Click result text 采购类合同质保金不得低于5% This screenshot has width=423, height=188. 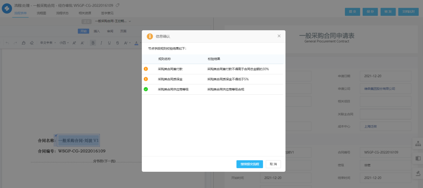(x=228, y=79)
